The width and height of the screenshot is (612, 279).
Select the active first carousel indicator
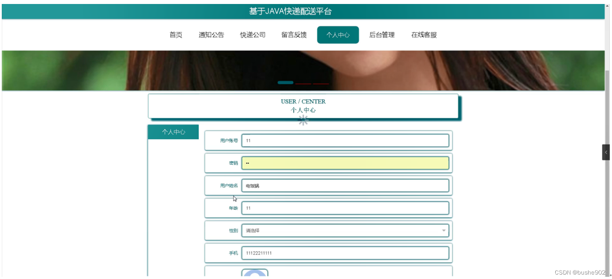pos(285,82)
